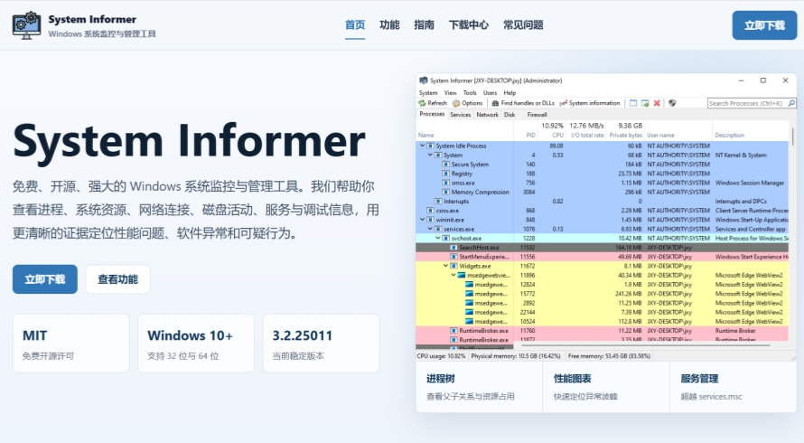Collapse the services.exe tree node
Screen dimensions: 804x443
pos(430,229)
